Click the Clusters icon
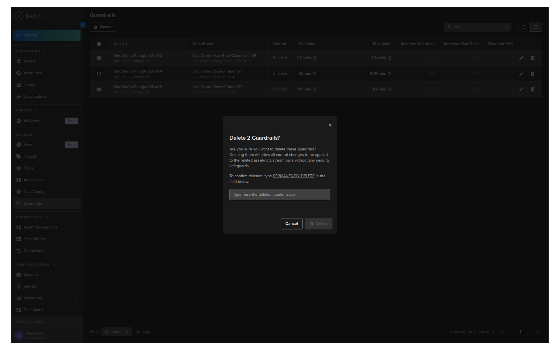Viewport: 560px width, 350px height. [19, 275]
